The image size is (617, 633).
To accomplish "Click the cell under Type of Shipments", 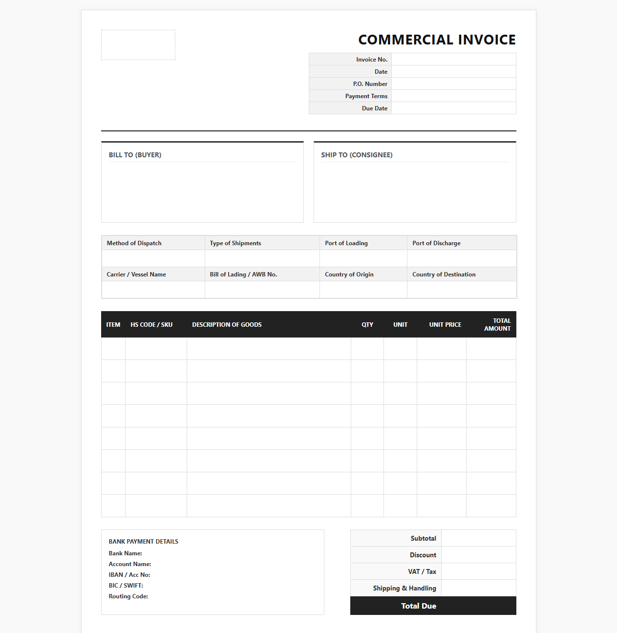I will [262, 258].
